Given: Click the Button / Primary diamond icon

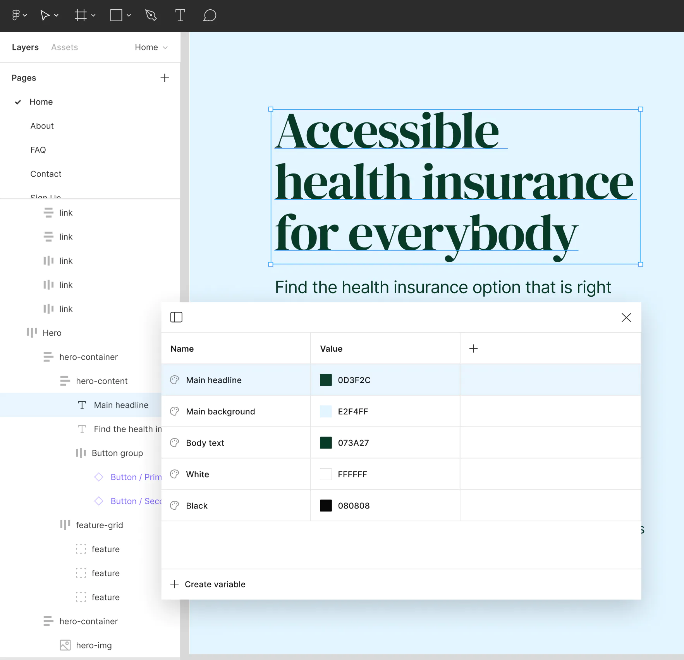Looking at the screenshot, I should coord(99,477).
